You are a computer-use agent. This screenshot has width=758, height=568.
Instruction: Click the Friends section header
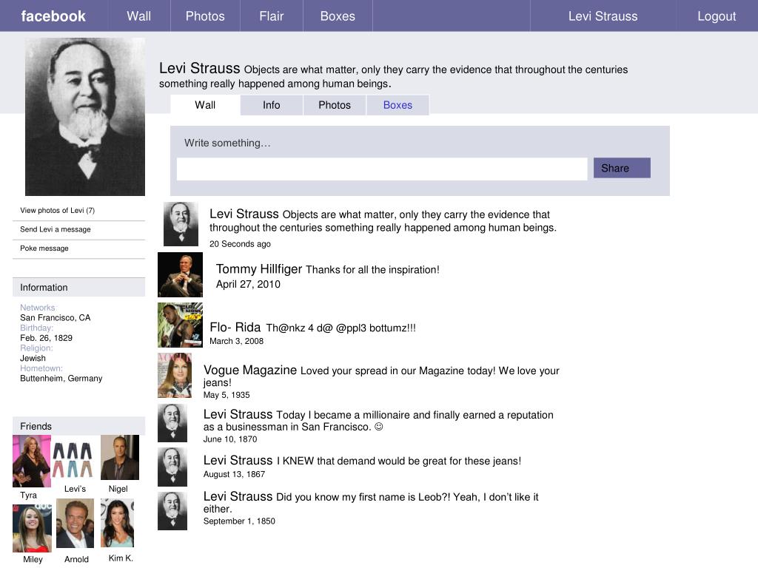tap(78, 426)
